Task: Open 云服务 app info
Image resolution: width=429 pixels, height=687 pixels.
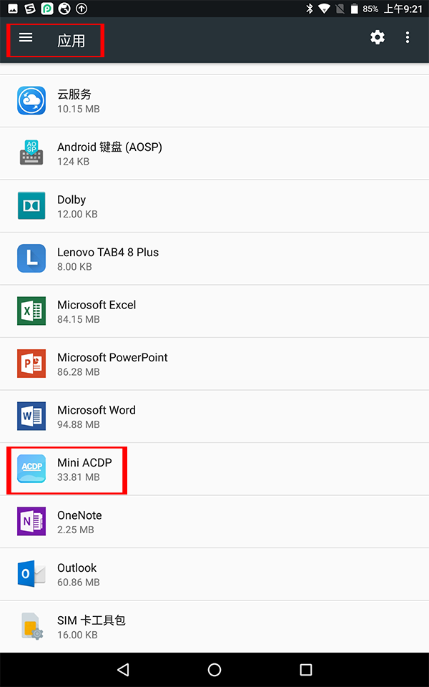Action: click(x=214, y=101)
